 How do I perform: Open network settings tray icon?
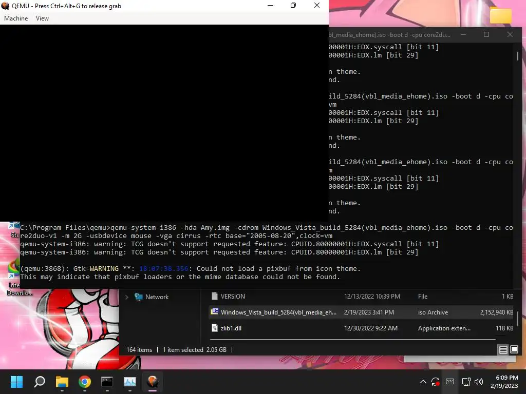click(x=466, y=382)
